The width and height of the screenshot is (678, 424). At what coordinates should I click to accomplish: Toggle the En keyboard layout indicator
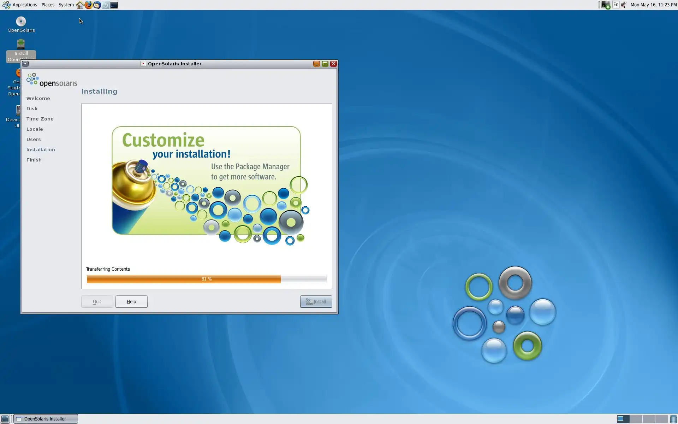point(615,5)
